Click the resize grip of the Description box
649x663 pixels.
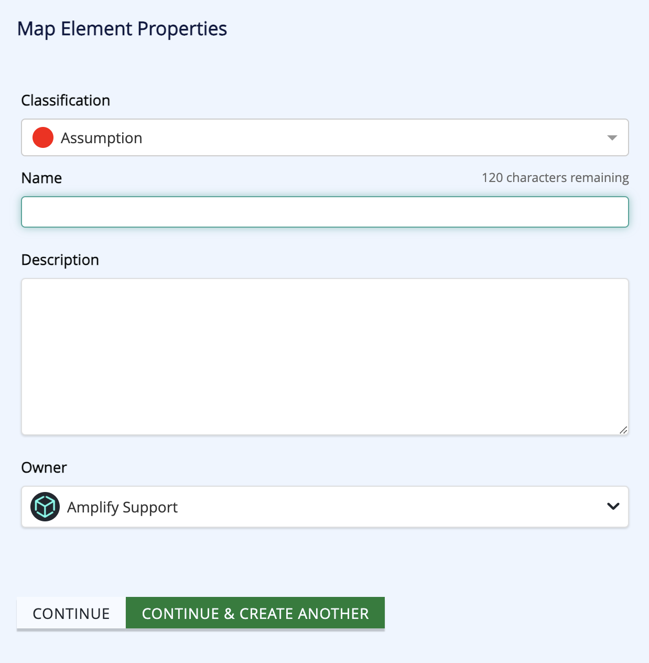623,430
